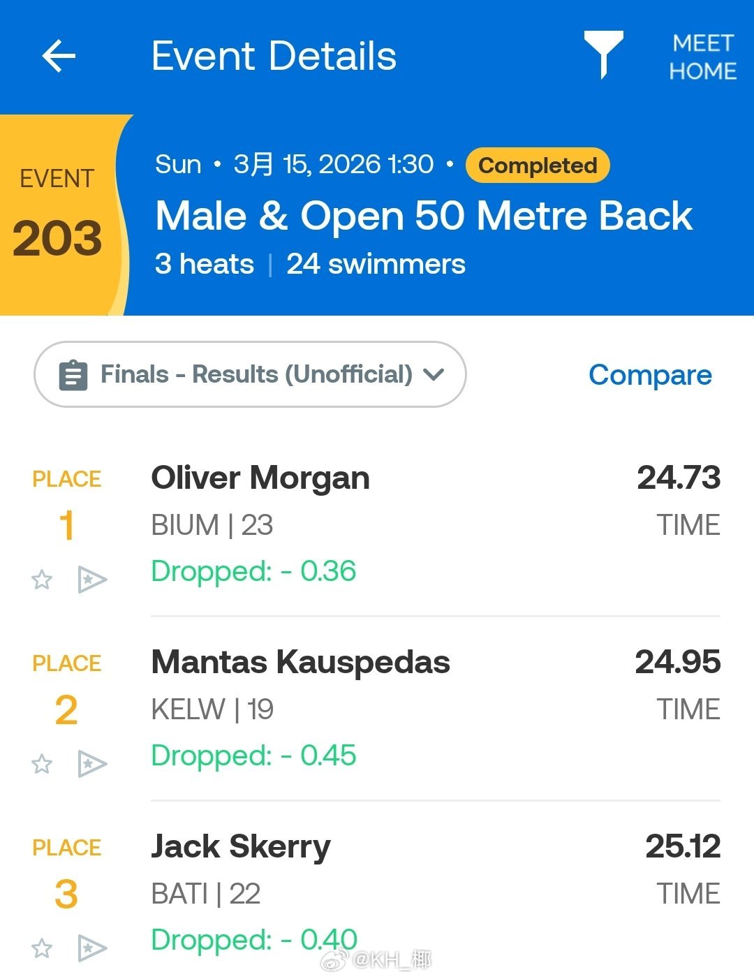Tap the 24.73 time for first place

[678, 478]
